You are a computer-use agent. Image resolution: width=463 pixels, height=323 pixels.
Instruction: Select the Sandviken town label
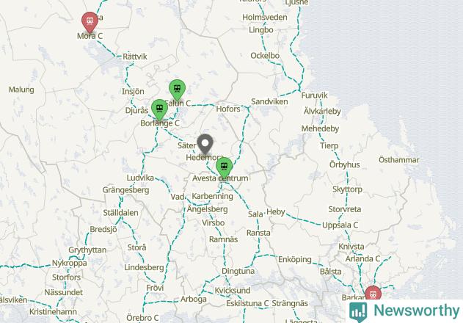click(x=269, y=101)
